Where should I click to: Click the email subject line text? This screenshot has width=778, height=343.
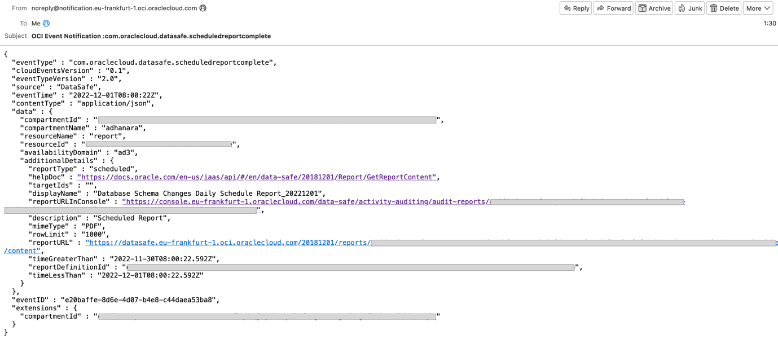(151, 36)
